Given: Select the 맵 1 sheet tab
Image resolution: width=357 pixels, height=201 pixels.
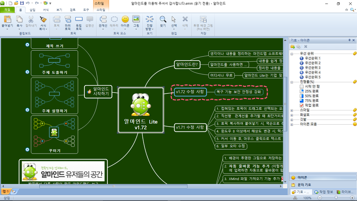Looking at the screenshot, I should click(x=6, y=192).
